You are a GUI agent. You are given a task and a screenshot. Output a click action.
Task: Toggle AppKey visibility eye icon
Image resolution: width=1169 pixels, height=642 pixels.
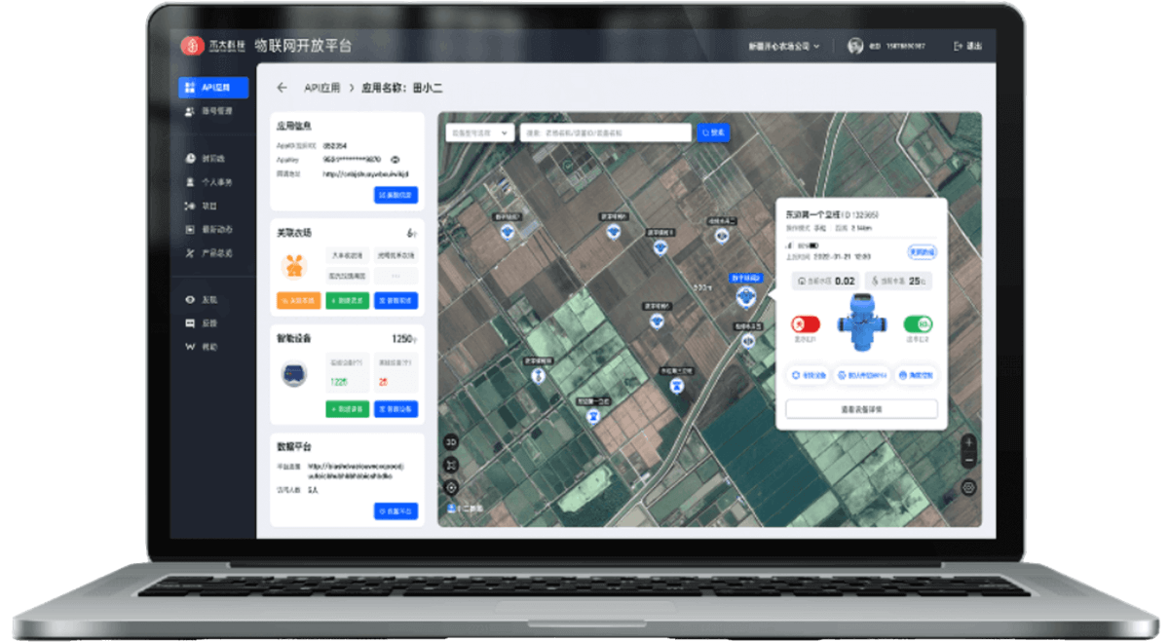coord(396,159)
